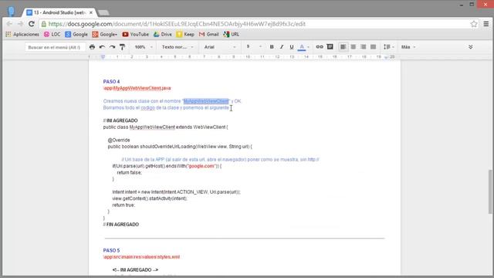Open the Google+ bookmark
494x278 pixels.
pyautogui.click(x=105, y=34)
